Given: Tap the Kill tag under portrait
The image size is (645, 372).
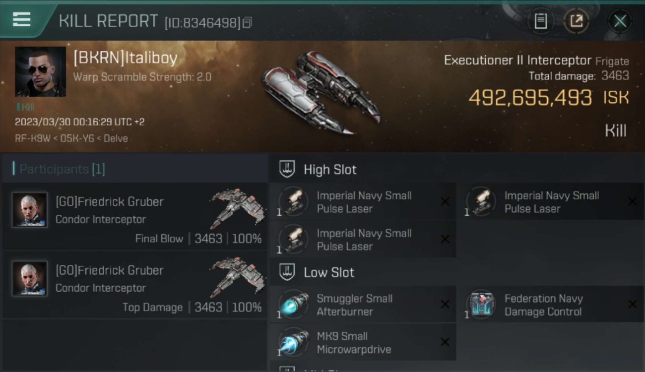Looking at the screenshot, I should [x=26, y=107].
